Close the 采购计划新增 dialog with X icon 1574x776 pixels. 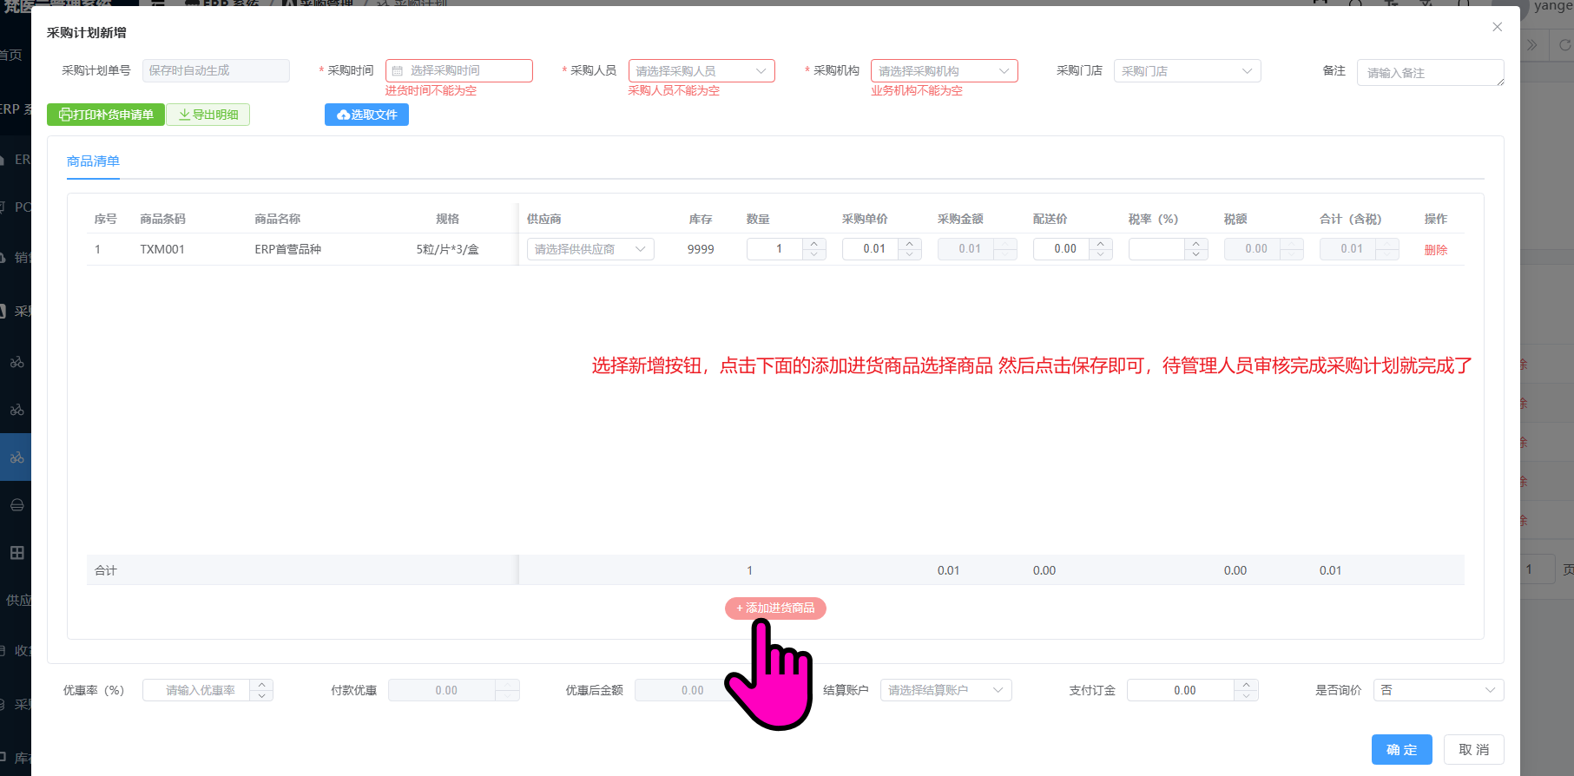pyautogui.click(x=1497, y=27)
